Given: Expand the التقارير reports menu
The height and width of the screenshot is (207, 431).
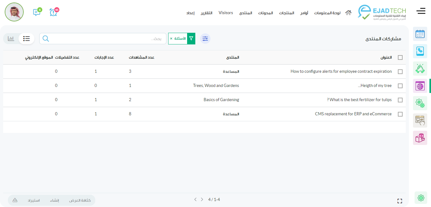Looking at the screenshot, I should click(207, 13).
